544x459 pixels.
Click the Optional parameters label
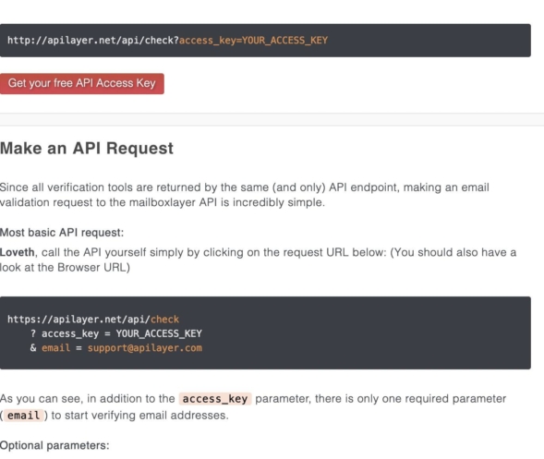54,445
